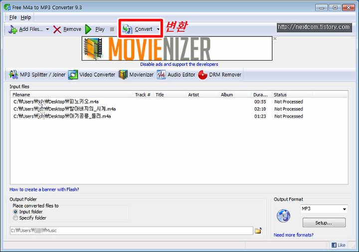Screen dimensions: 359x252
Task: Click the 02:10 duration value
Action: click(x=260, y=109)
